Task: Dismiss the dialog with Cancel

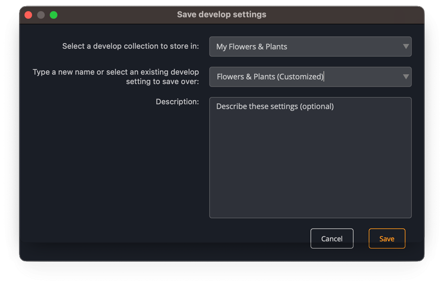Action: coord(332,238)
